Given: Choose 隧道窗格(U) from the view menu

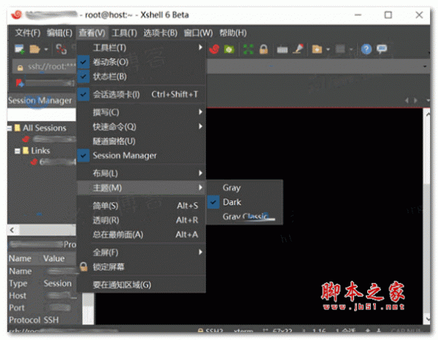Looking at the screenshot, I should click(141, 141).
